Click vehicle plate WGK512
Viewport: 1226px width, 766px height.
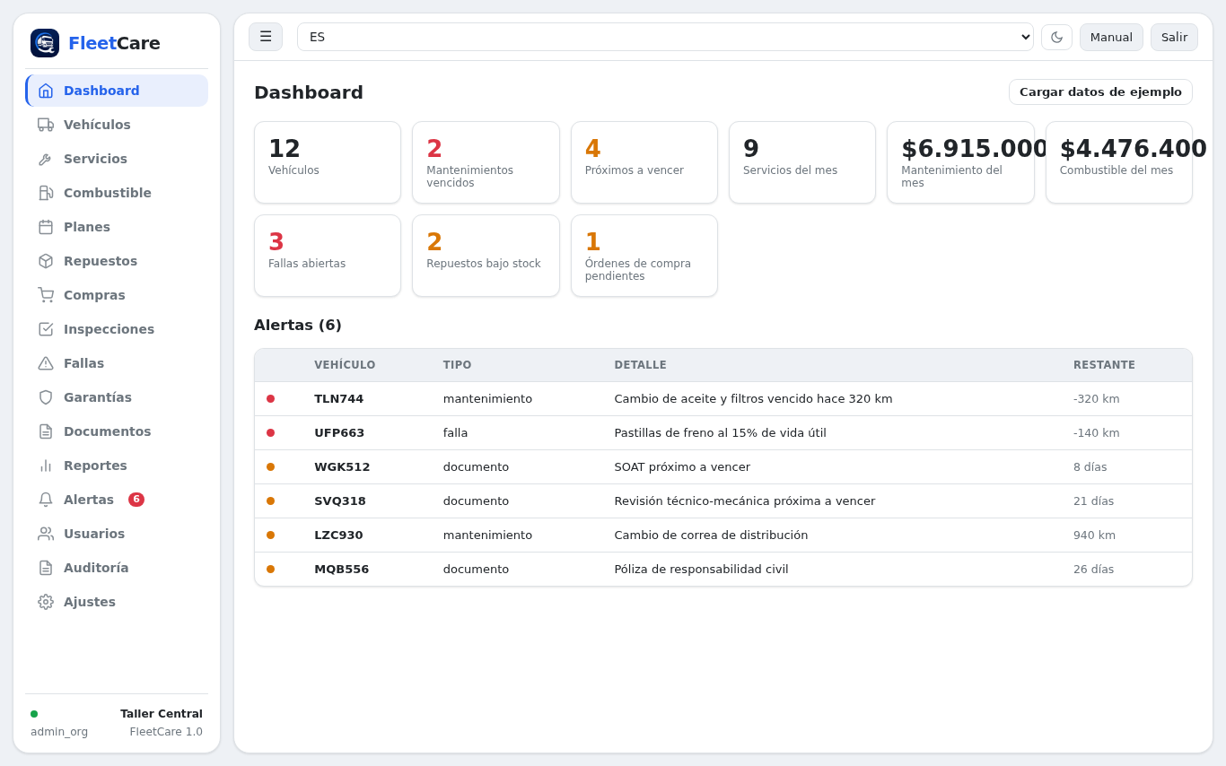[342, 467]
